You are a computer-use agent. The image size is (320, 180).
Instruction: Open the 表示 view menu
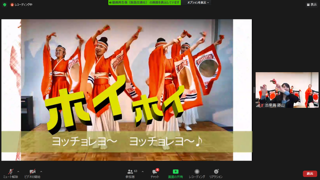click(x=311, y=4)
